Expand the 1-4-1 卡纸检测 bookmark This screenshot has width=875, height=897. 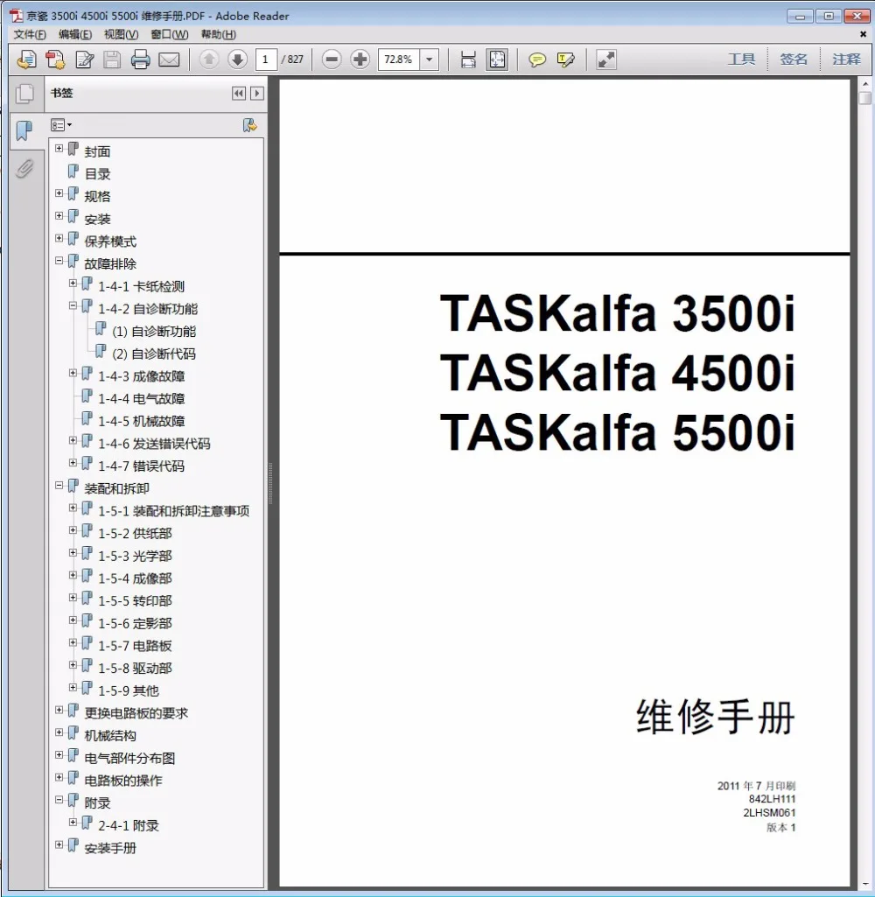click(73, 284)
